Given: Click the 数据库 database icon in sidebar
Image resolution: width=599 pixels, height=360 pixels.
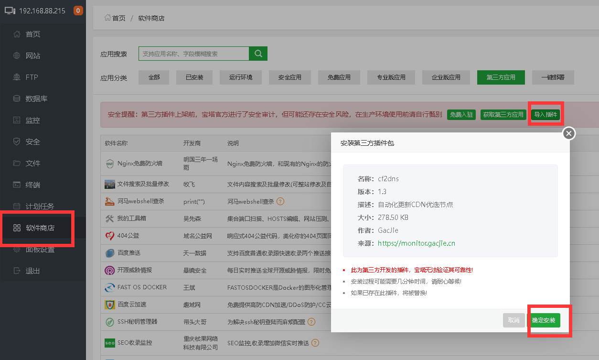Looking at the screenshot, I should coord(16,98).
